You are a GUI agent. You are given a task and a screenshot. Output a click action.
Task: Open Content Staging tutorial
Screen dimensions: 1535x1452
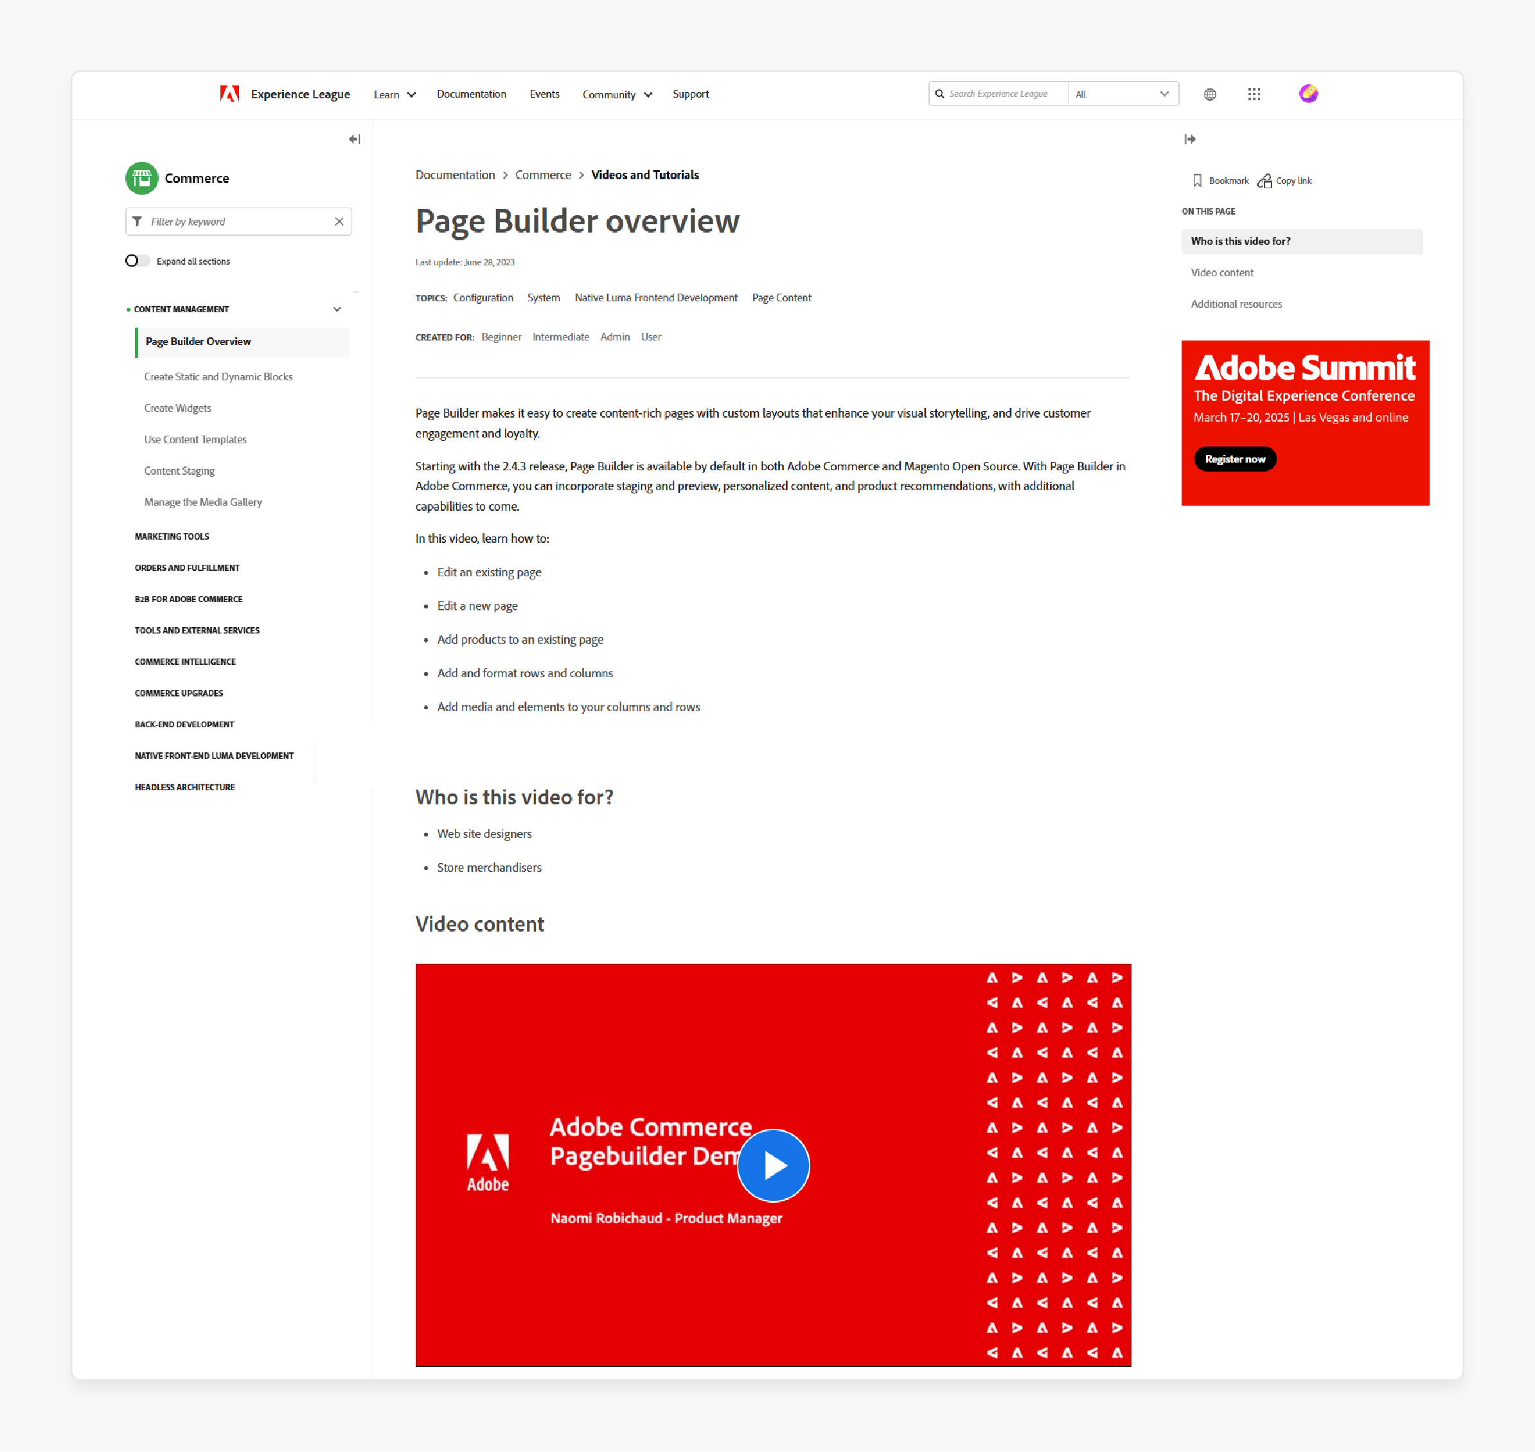179,472
